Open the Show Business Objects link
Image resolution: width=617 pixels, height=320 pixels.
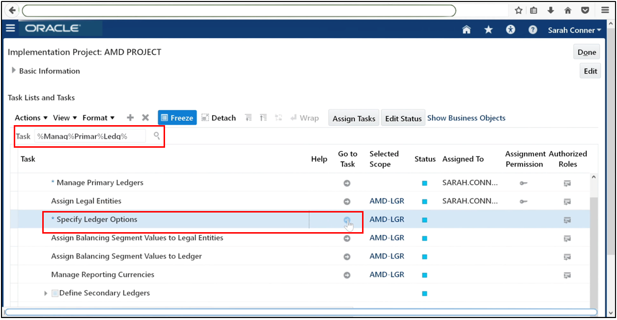[466, 118]
